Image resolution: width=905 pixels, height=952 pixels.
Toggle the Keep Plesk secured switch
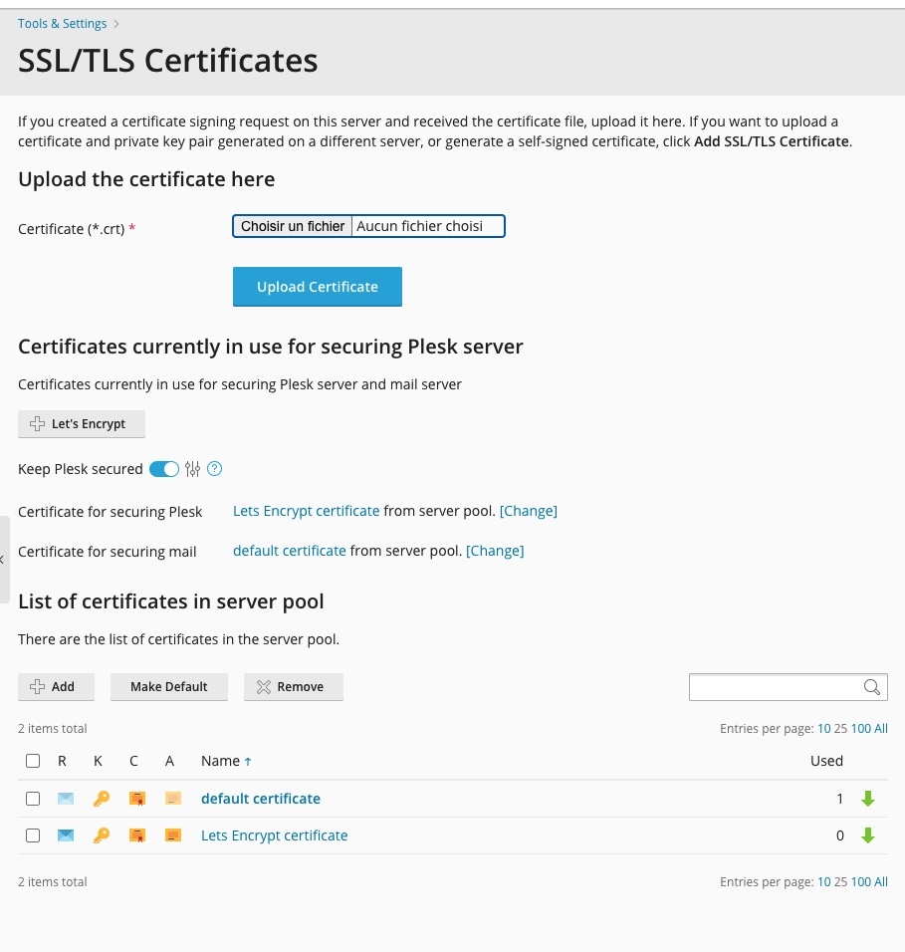pos(164,469)
